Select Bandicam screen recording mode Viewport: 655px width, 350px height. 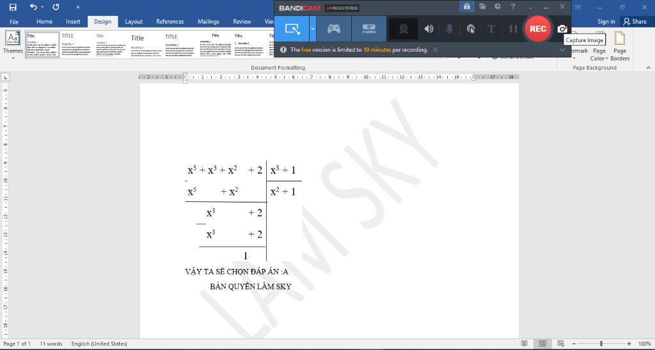pos(292,29)
